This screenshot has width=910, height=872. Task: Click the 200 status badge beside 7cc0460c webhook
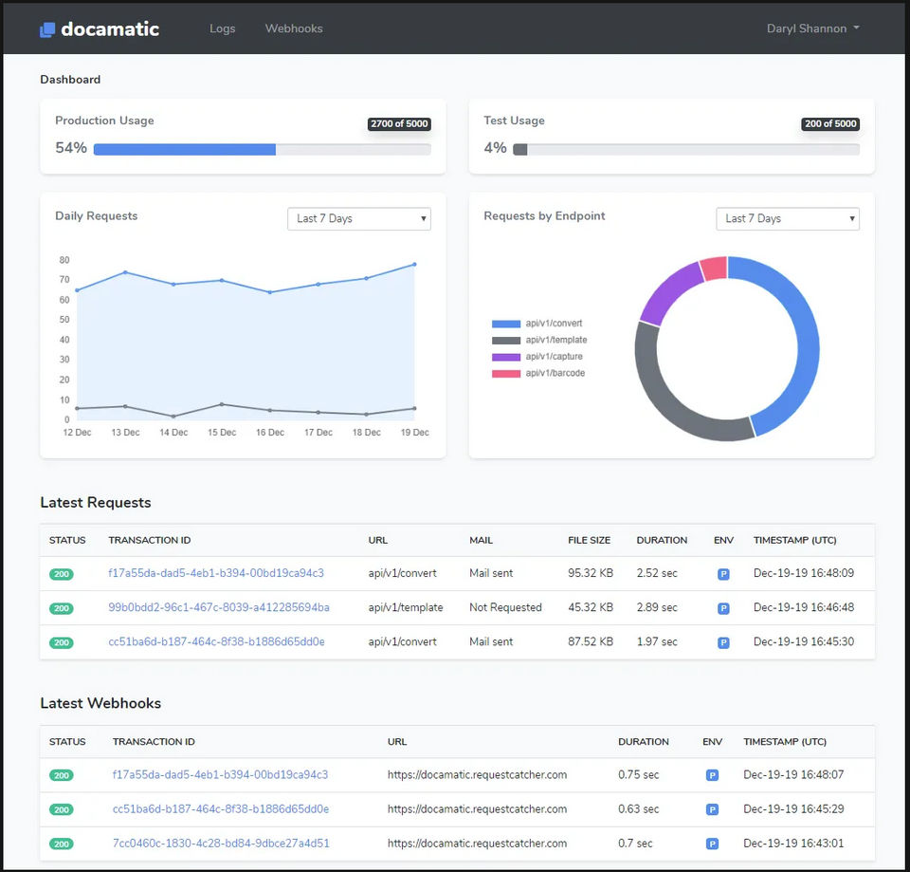pyautogui.click(x=62, y=844)
